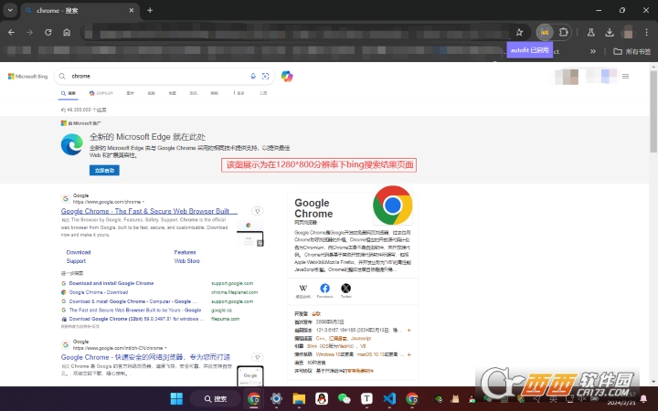Open Google Chrome - The Fast & Secure result
This screenshot has height=411, width=658.
pyautogui.click(x=149, y=211)
